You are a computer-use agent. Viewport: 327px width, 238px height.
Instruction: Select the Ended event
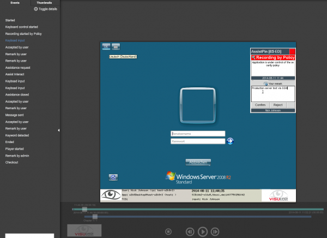pos(10,142)
